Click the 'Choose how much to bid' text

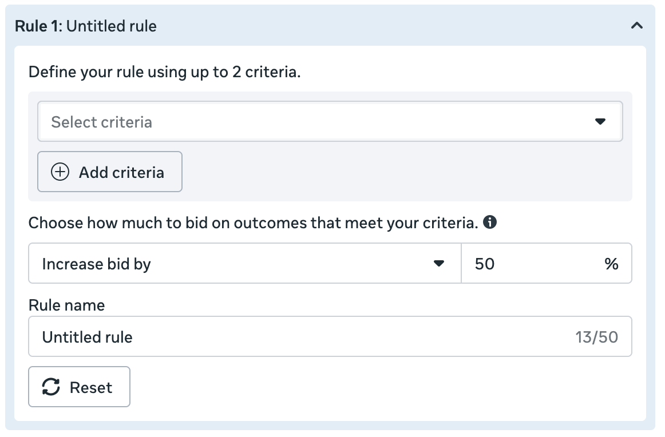(253, 223)
